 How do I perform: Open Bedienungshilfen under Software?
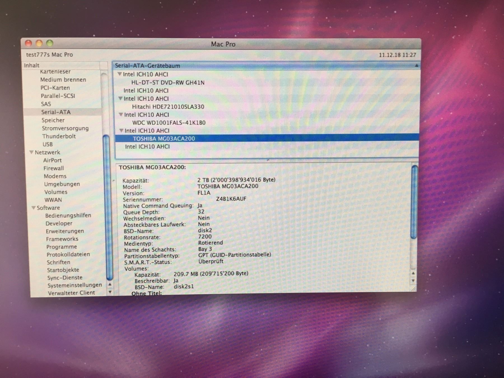coord(68,216)
